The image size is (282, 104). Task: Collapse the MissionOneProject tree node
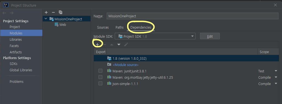(x=46, y=19)
